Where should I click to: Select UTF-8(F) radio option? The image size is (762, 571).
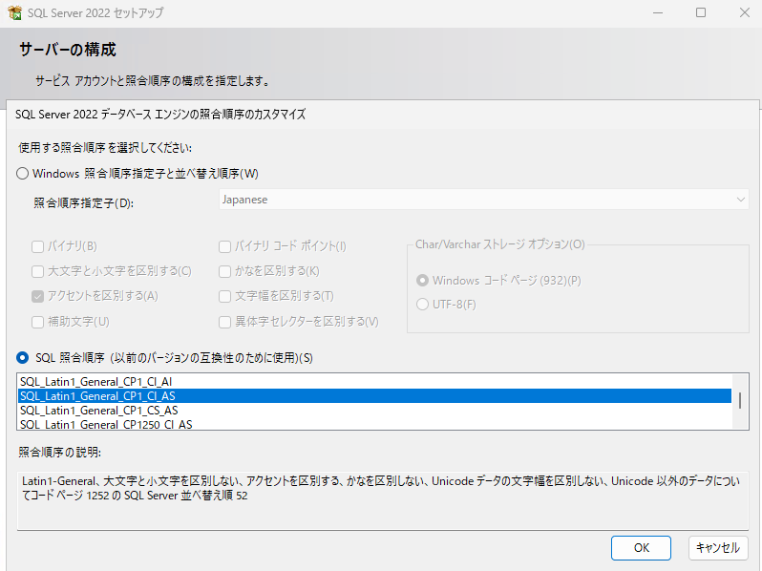coord(422,305)
